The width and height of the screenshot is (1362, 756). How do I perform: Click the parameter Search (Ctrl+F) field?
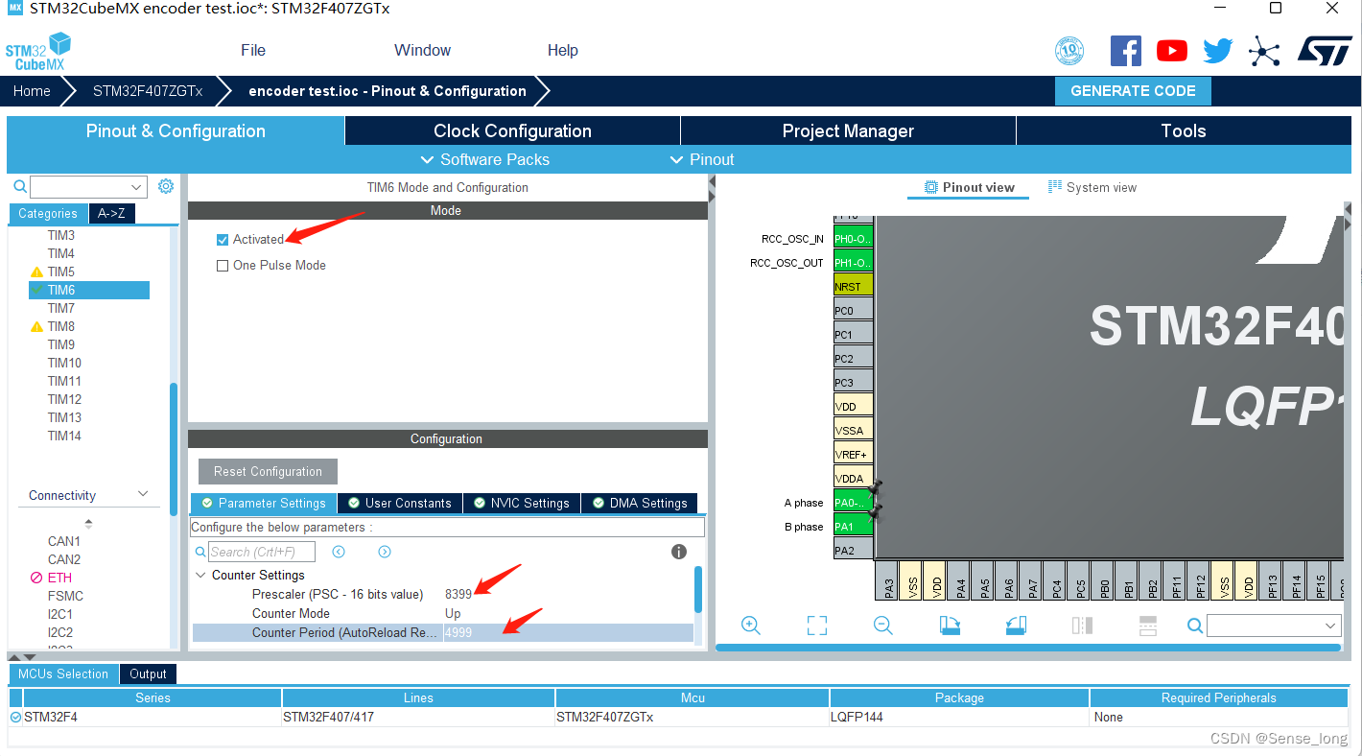tap(262, 552)
